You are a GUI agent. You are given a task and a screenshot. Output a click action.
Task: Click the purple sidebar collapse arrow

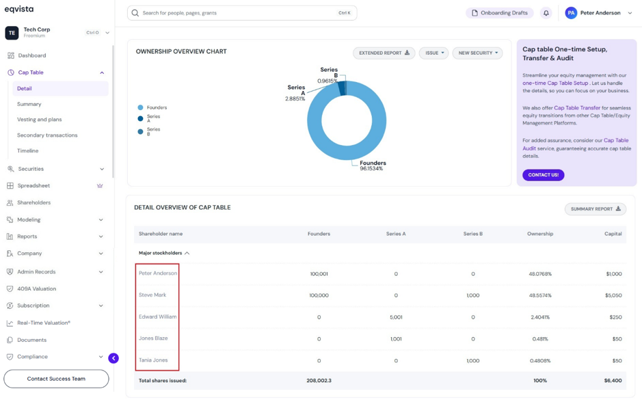pos(113,358)
